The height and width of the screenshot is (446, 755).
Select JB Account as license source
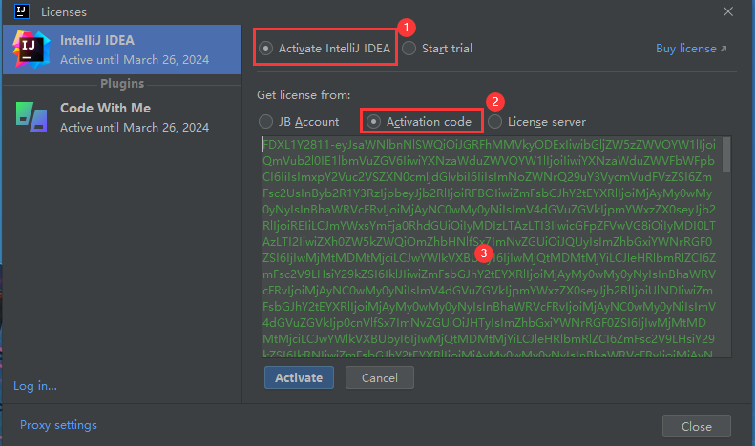[266, 122]
